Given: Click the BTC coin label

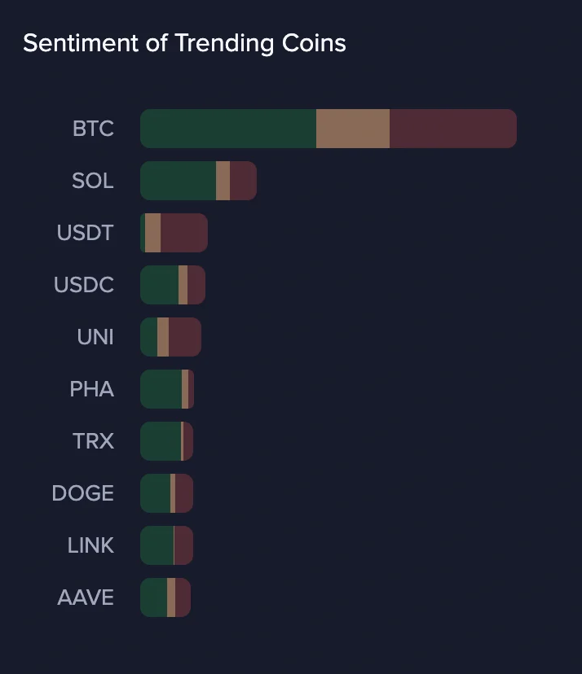Looking at the screenshot, I should 93,129.
